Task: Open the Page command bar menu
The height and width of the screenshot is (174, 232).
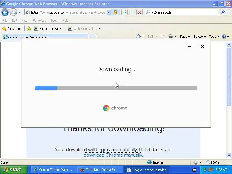Action: (185, 37)
